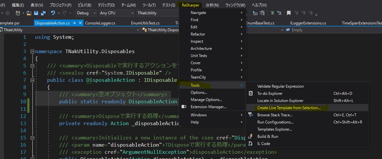Select Create Live Template from Selection
Image resolution: width=382 pixels, height=159 pixels.
pyautogui.click(x=289, y=108)
